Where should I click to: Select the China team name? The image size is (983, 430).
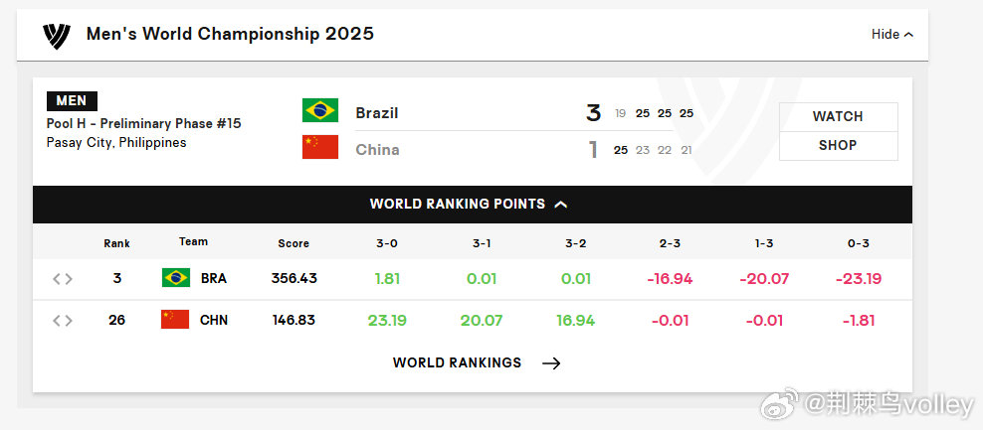point(377,150)
